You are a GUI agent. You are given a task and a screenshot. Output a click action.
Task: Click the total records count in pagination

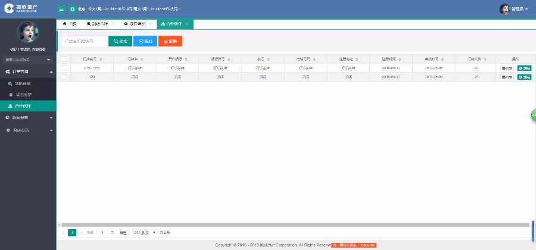point(165,233)
